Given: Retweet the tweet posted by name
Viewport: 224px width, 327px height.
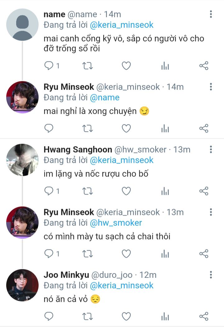Looking at the screenshot, I should pos(87,66).
